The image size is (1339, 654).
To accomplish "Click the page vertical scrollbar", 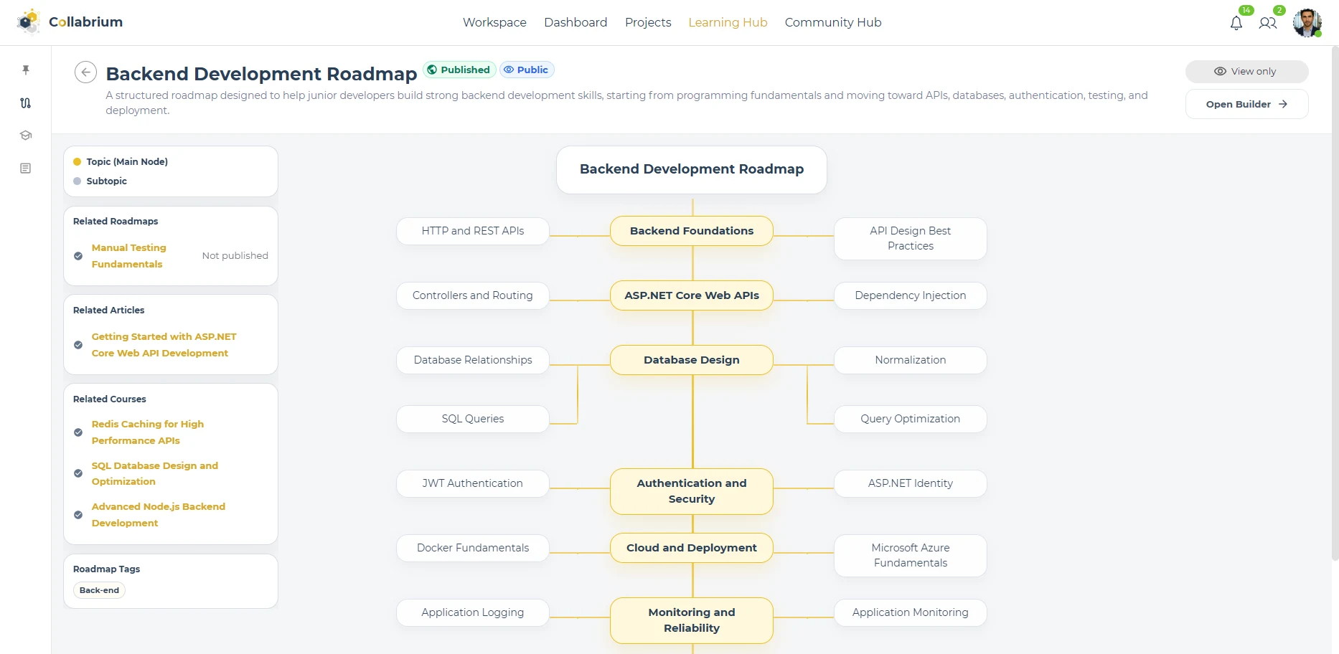I will tap(1335, 303).
